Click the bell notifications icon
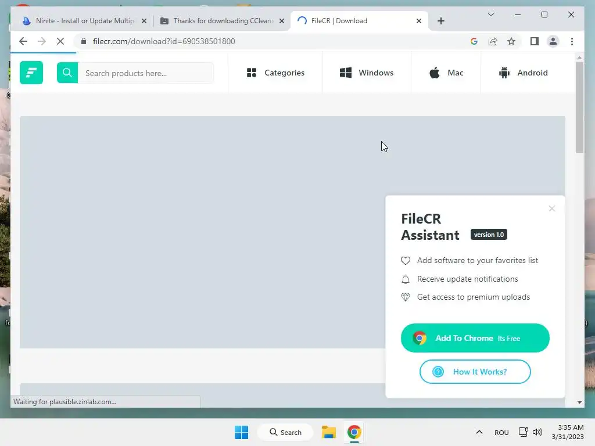Viewport: 595px width, 446px height. point(405,279)
